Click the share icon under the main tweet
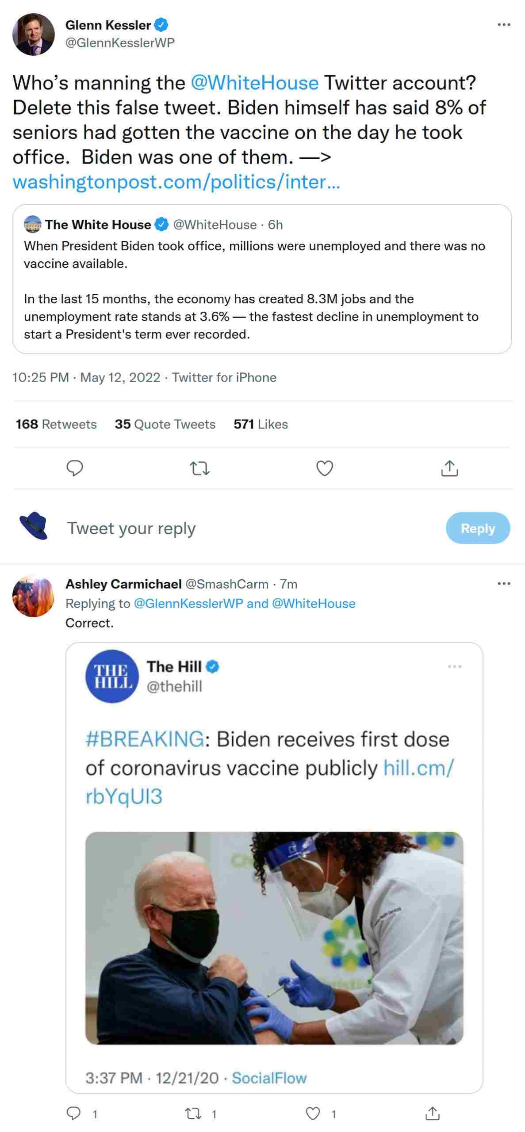 [449, 468]
